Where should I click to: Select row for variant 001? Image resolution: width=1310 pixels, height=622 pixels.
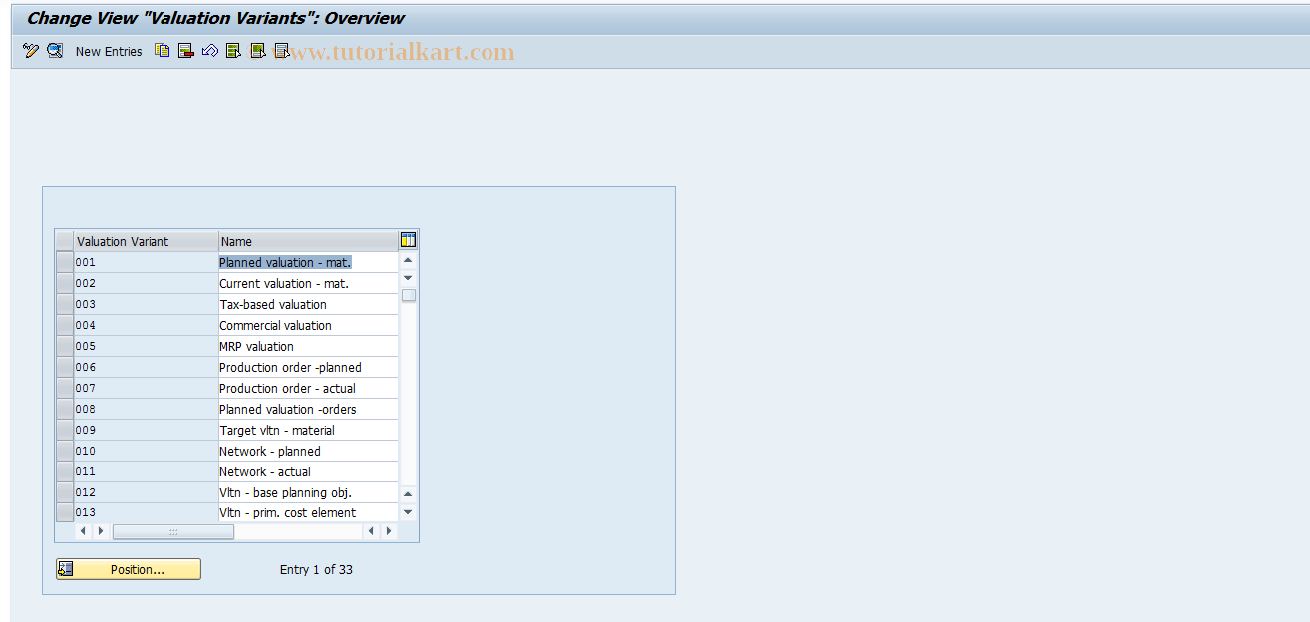pyautogui.click(x=64, y=261)
